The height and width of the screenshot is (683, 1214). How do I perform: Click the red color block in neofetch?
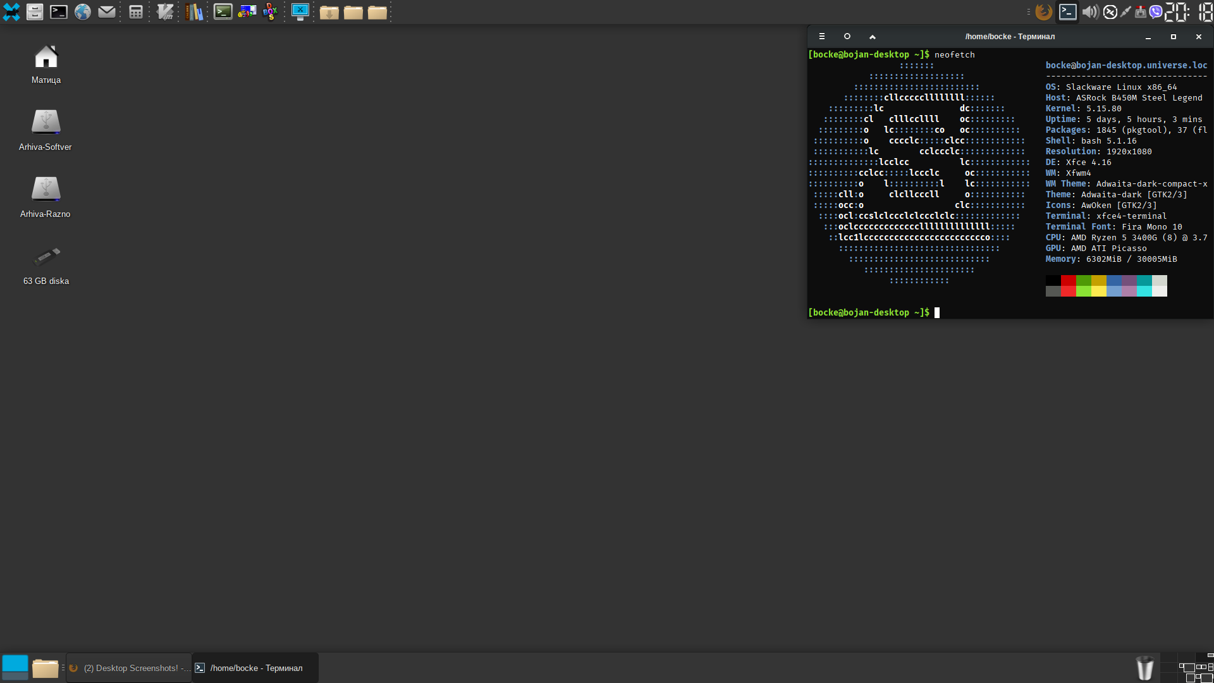1068,281
